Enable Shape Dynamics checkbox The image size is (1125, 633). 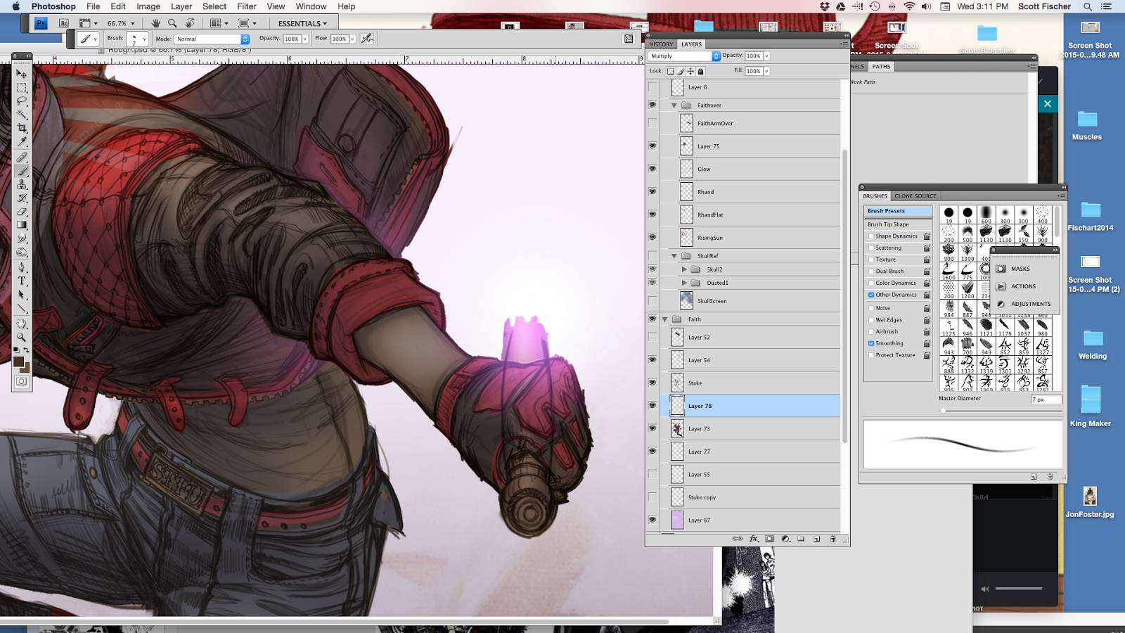(x=871, y=236)
